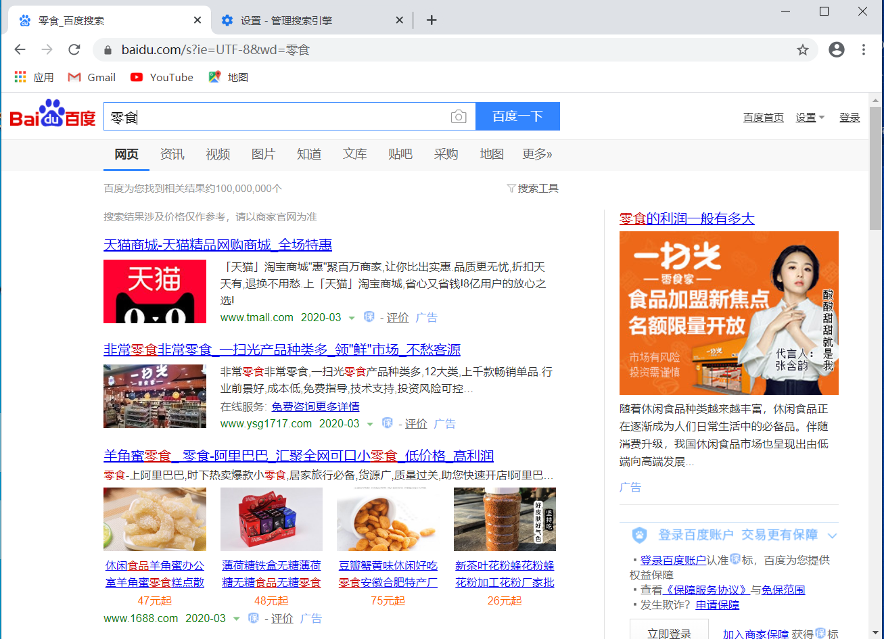
Task: Switch to 采购 tab
Action: [x=446, y=154]
